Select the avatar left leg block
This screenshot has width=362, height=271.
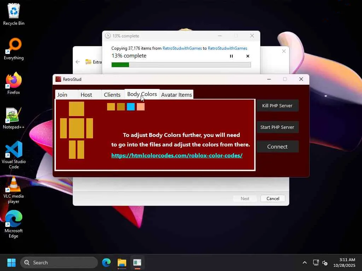pos(72,150)
